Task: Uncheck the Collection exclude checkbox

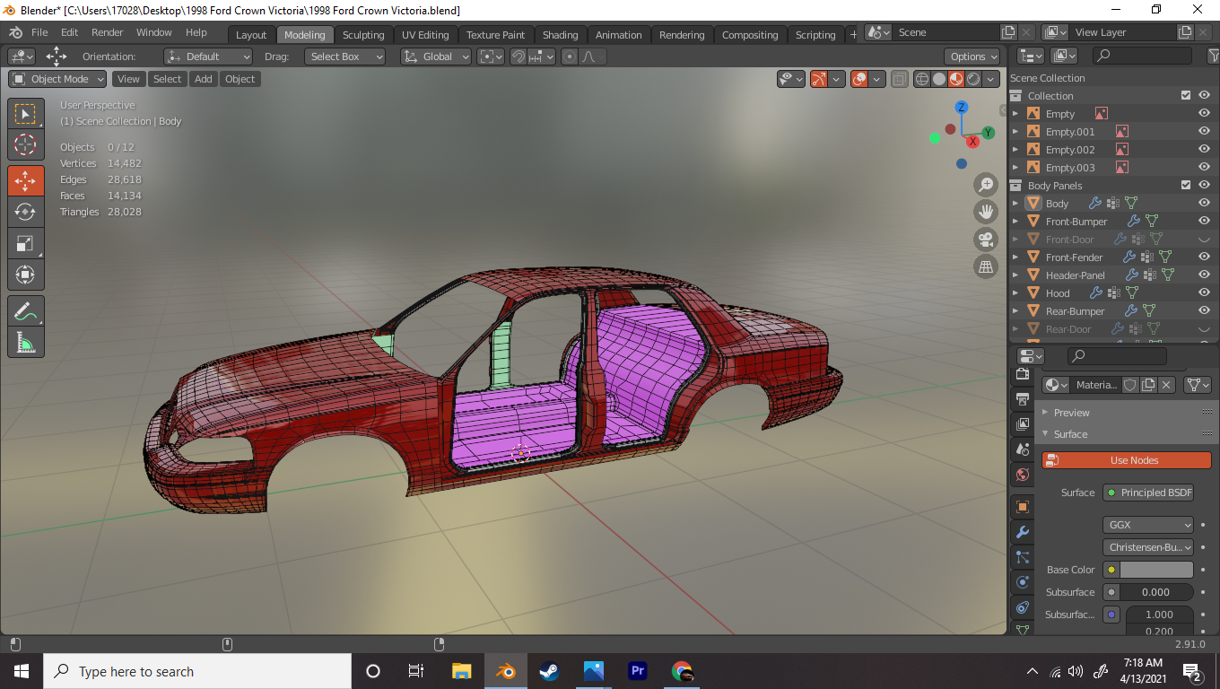Action: pos(1186,95)
